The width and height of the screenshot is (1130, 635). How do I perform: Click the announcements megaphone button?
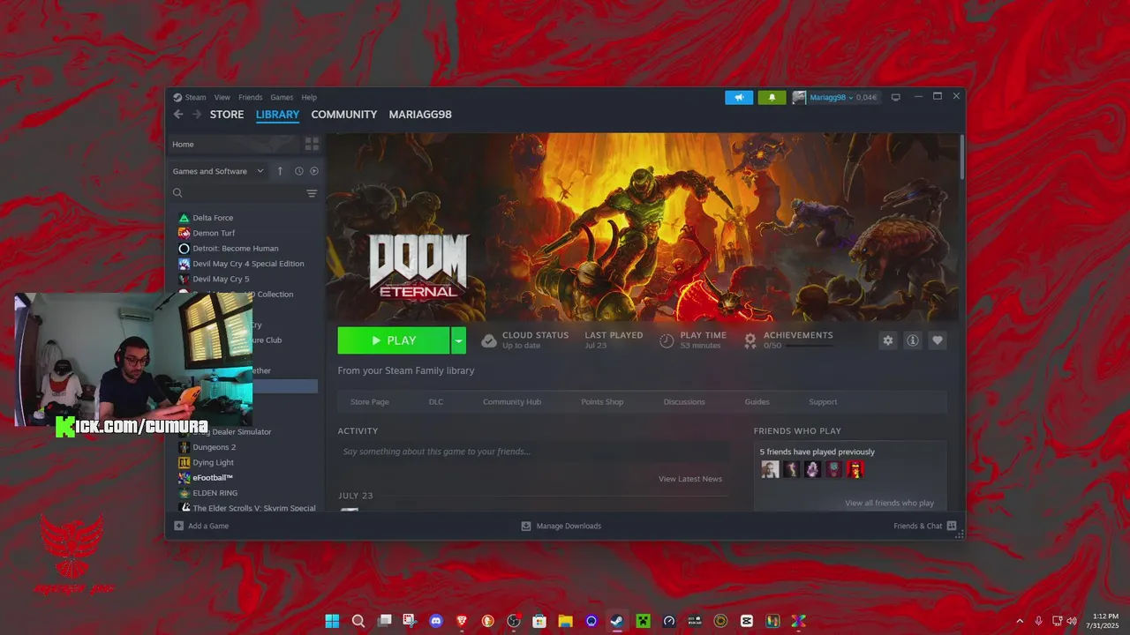click(x=739, y=97)
